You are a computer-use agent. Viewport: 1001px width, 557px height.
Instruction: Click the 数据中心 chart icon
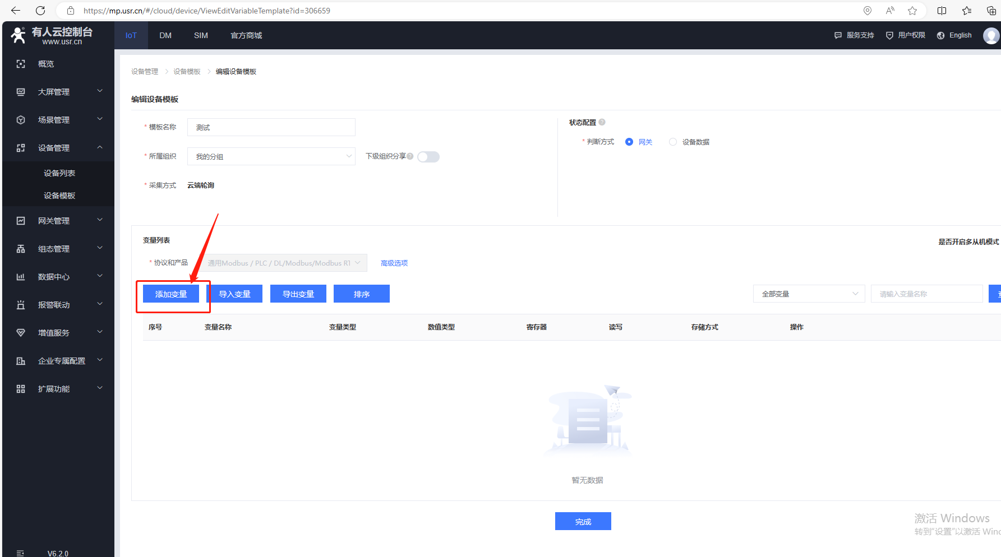pos(21,277)
